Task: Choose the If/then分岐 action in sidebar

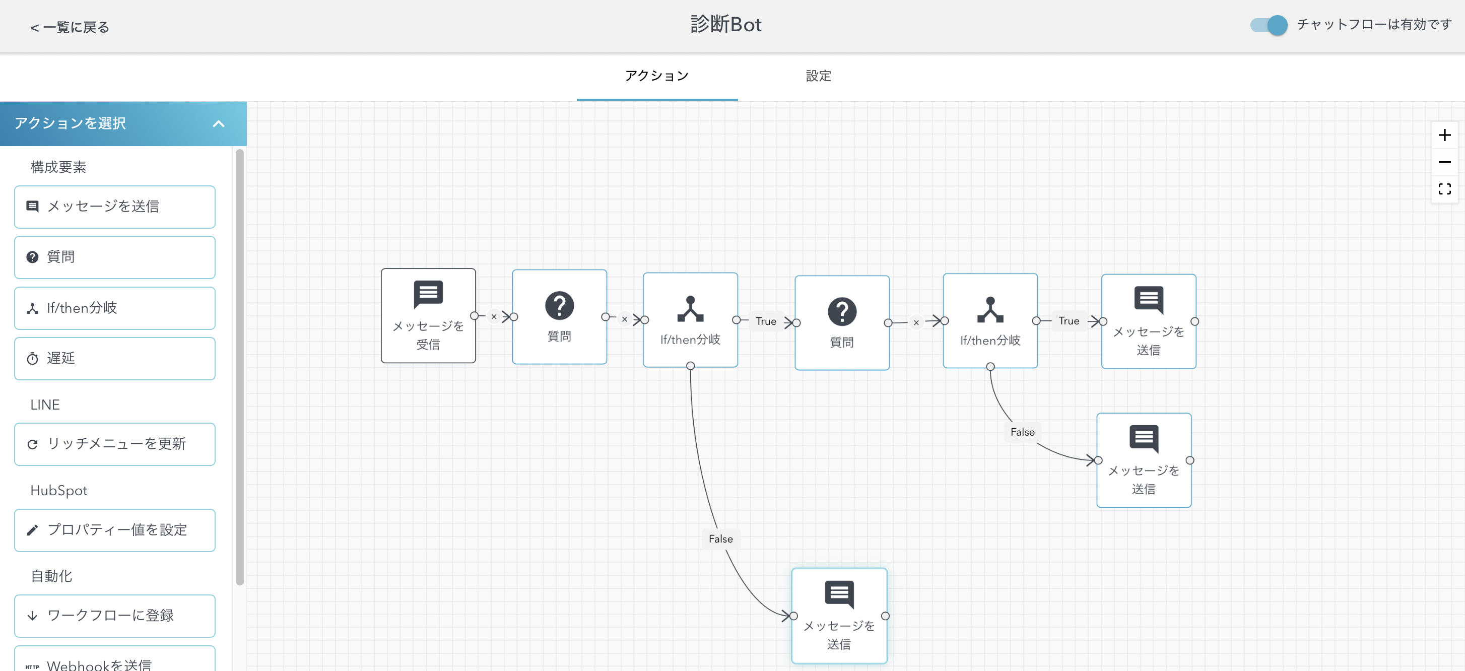Action: [114, 308]
